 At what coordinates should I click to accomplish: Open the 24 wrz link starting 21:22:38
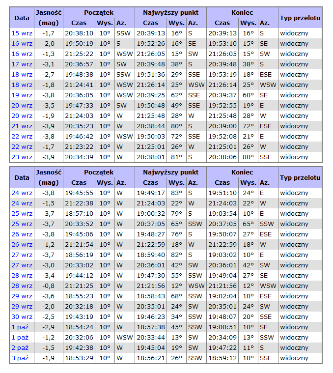click(22, 203)
